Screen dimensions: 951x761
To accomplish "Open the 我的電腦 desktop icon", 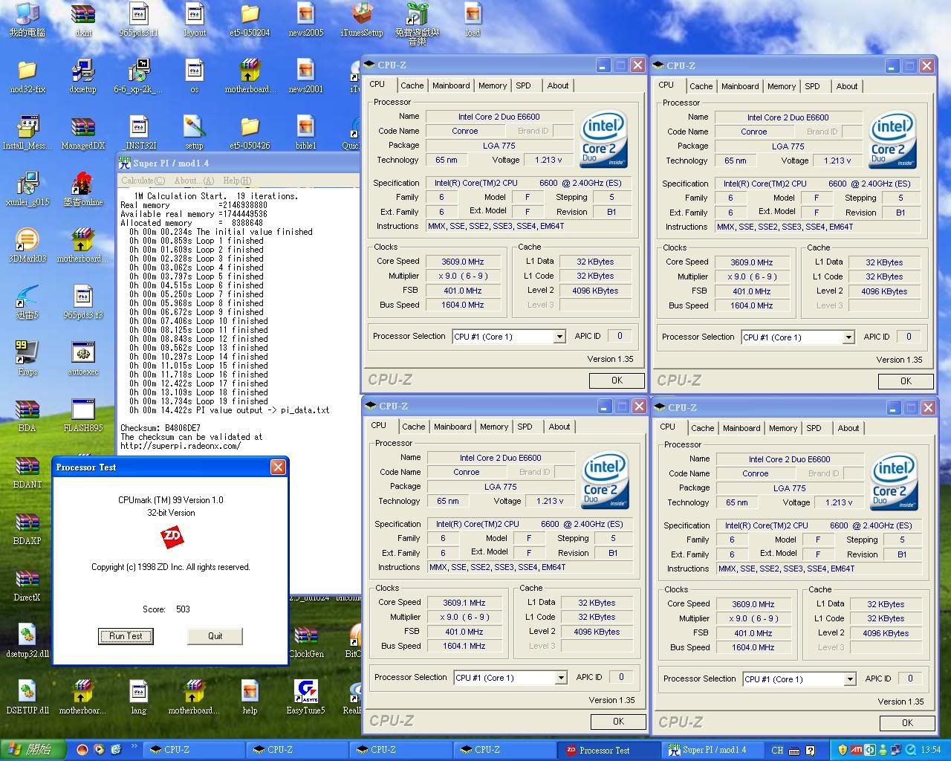I will pyautogui.click(x=27, y=20).
